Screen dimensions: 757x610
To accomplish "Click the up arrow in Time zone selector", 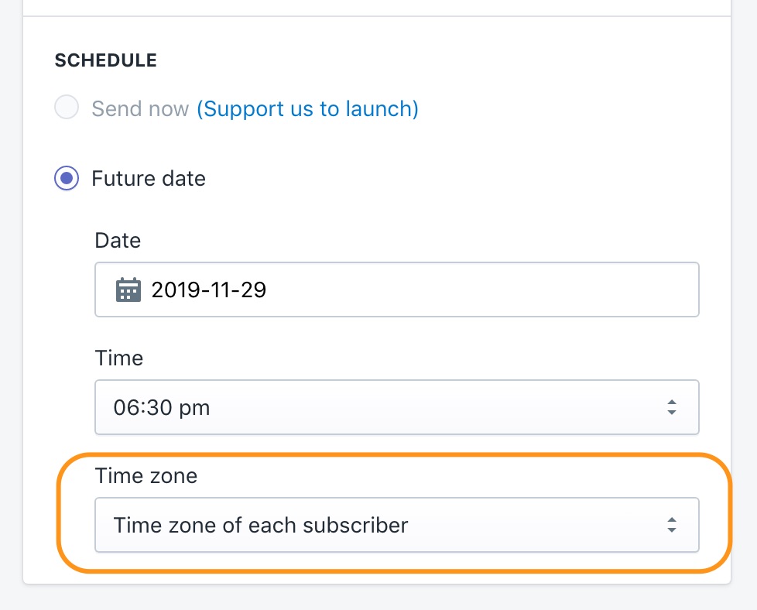I will coord(671,520).
